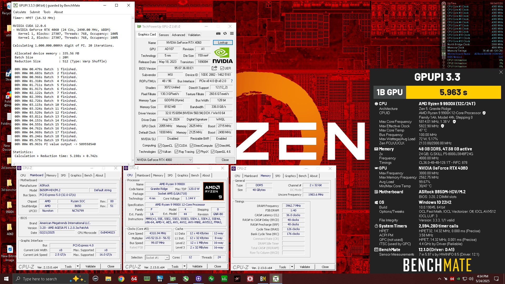This screenshot has width=505, height=284.
Task: Open the GPU-Z taskbar icon
Action: (173, 279)
